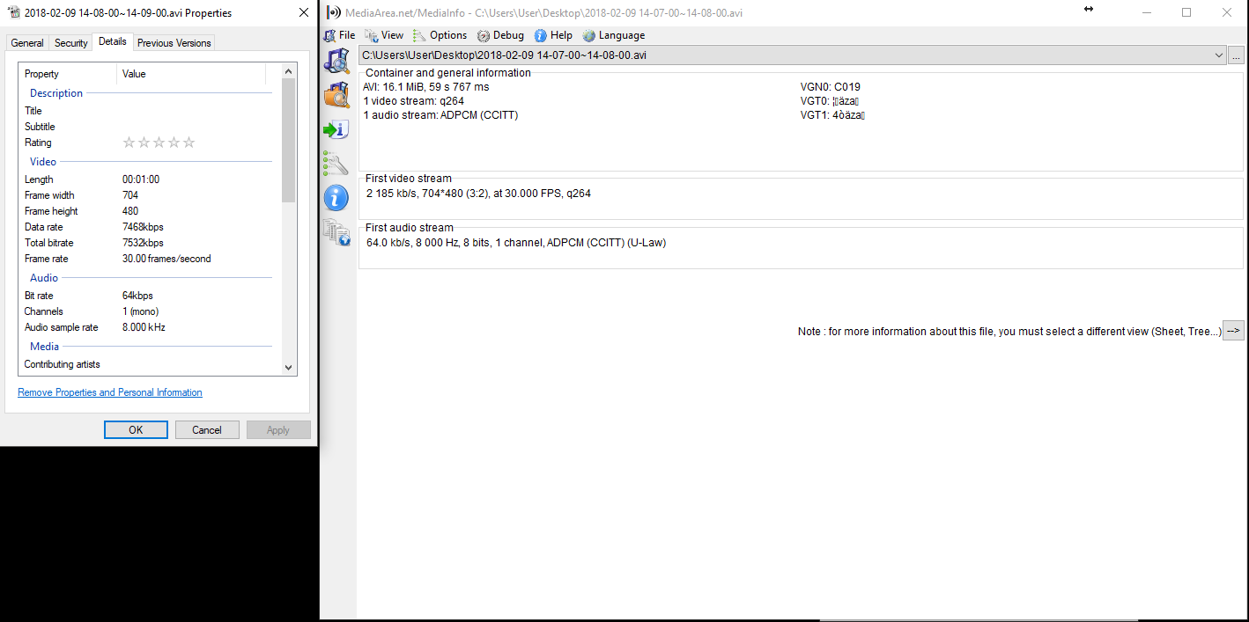
Task: Set rating to third star
Action: coord(159,143)
